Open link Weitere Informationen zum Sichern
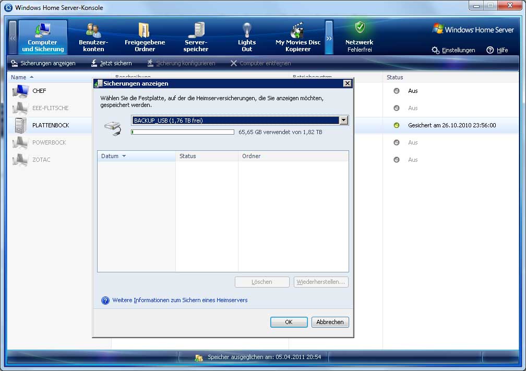 coord(180,300)
